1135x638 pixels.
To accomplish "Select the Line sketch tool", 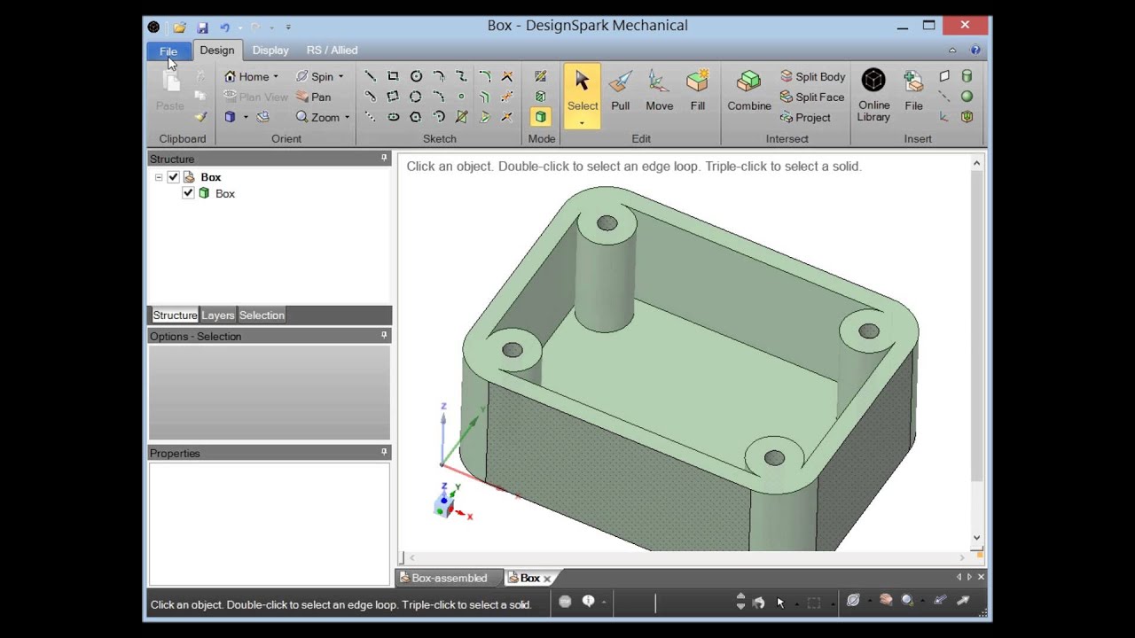I will (371, 76).
